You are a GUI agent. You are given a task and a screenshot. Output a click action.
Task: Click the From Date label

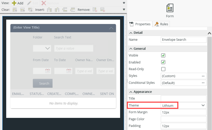click(41, 60)
